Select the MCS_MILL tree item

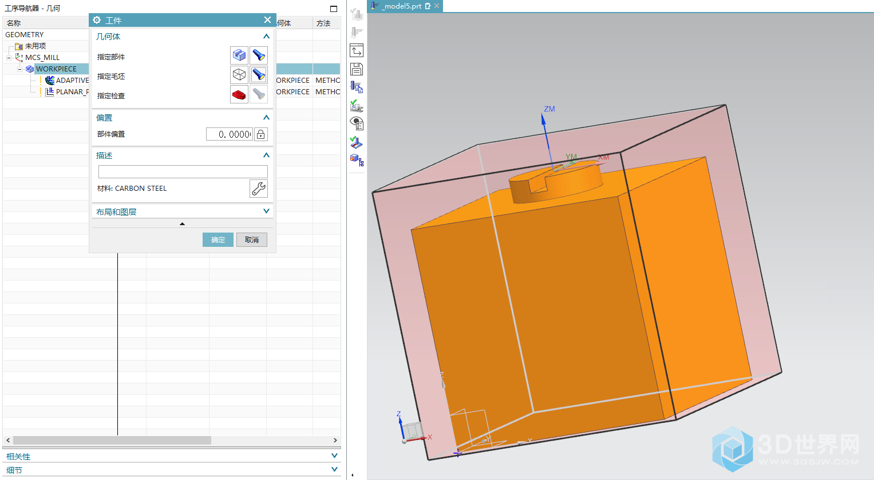[42, 58]
